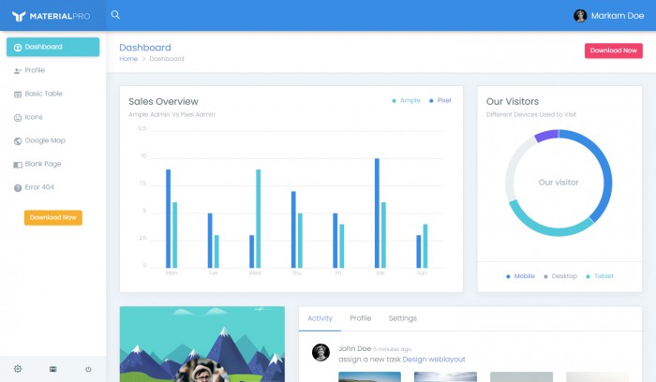Click the Home breadcrumb link

pos(128,59)
